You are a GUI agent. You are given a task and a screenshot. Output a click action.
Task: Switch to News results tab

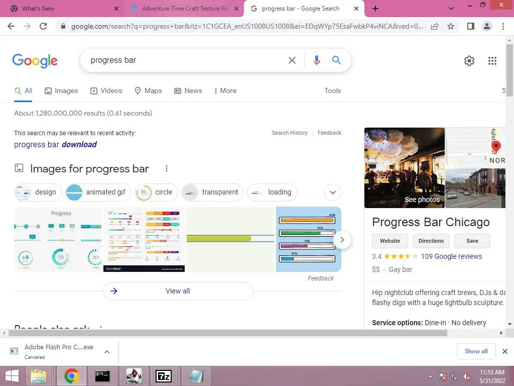(x=188, y=91)
